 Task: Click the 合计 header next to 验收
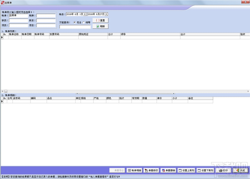coord(210,34)
